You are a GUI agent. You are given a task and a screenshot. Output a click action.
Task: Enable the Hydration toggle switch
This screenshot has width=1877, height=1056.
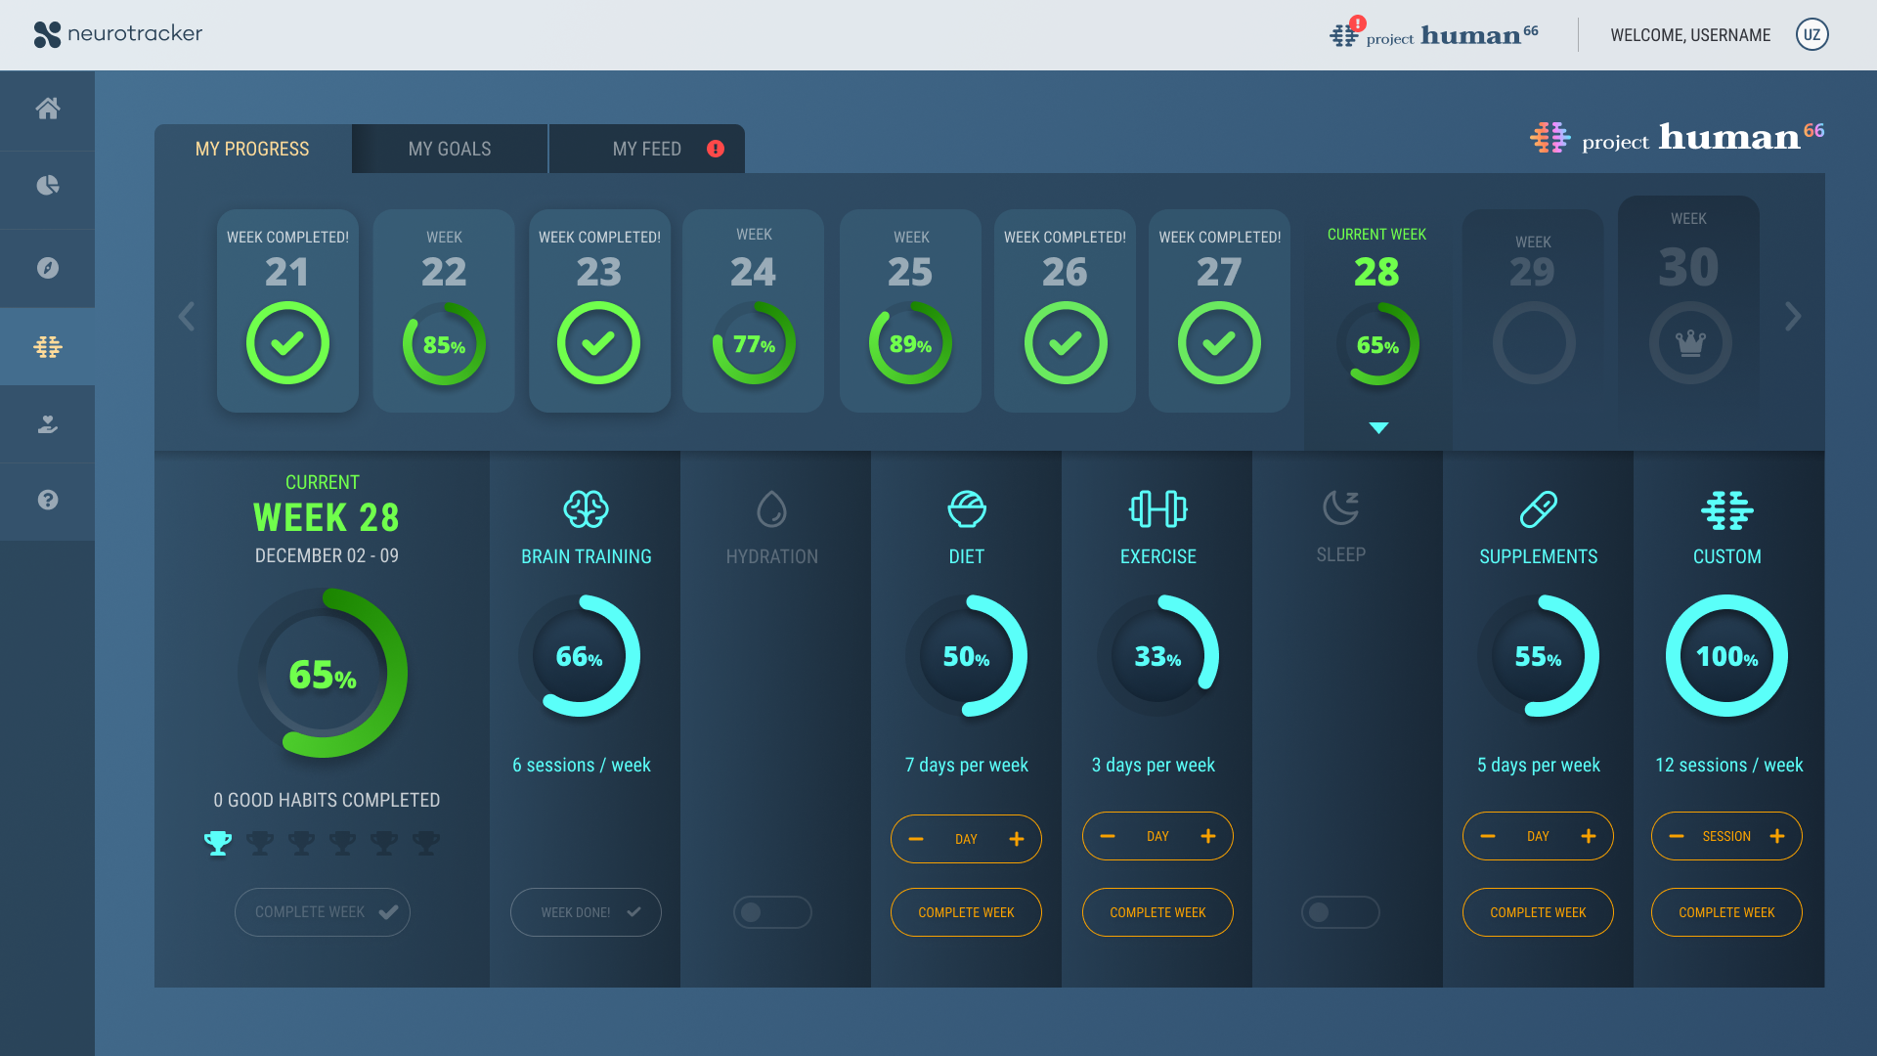pyautogui.click(x=771, y=912)
